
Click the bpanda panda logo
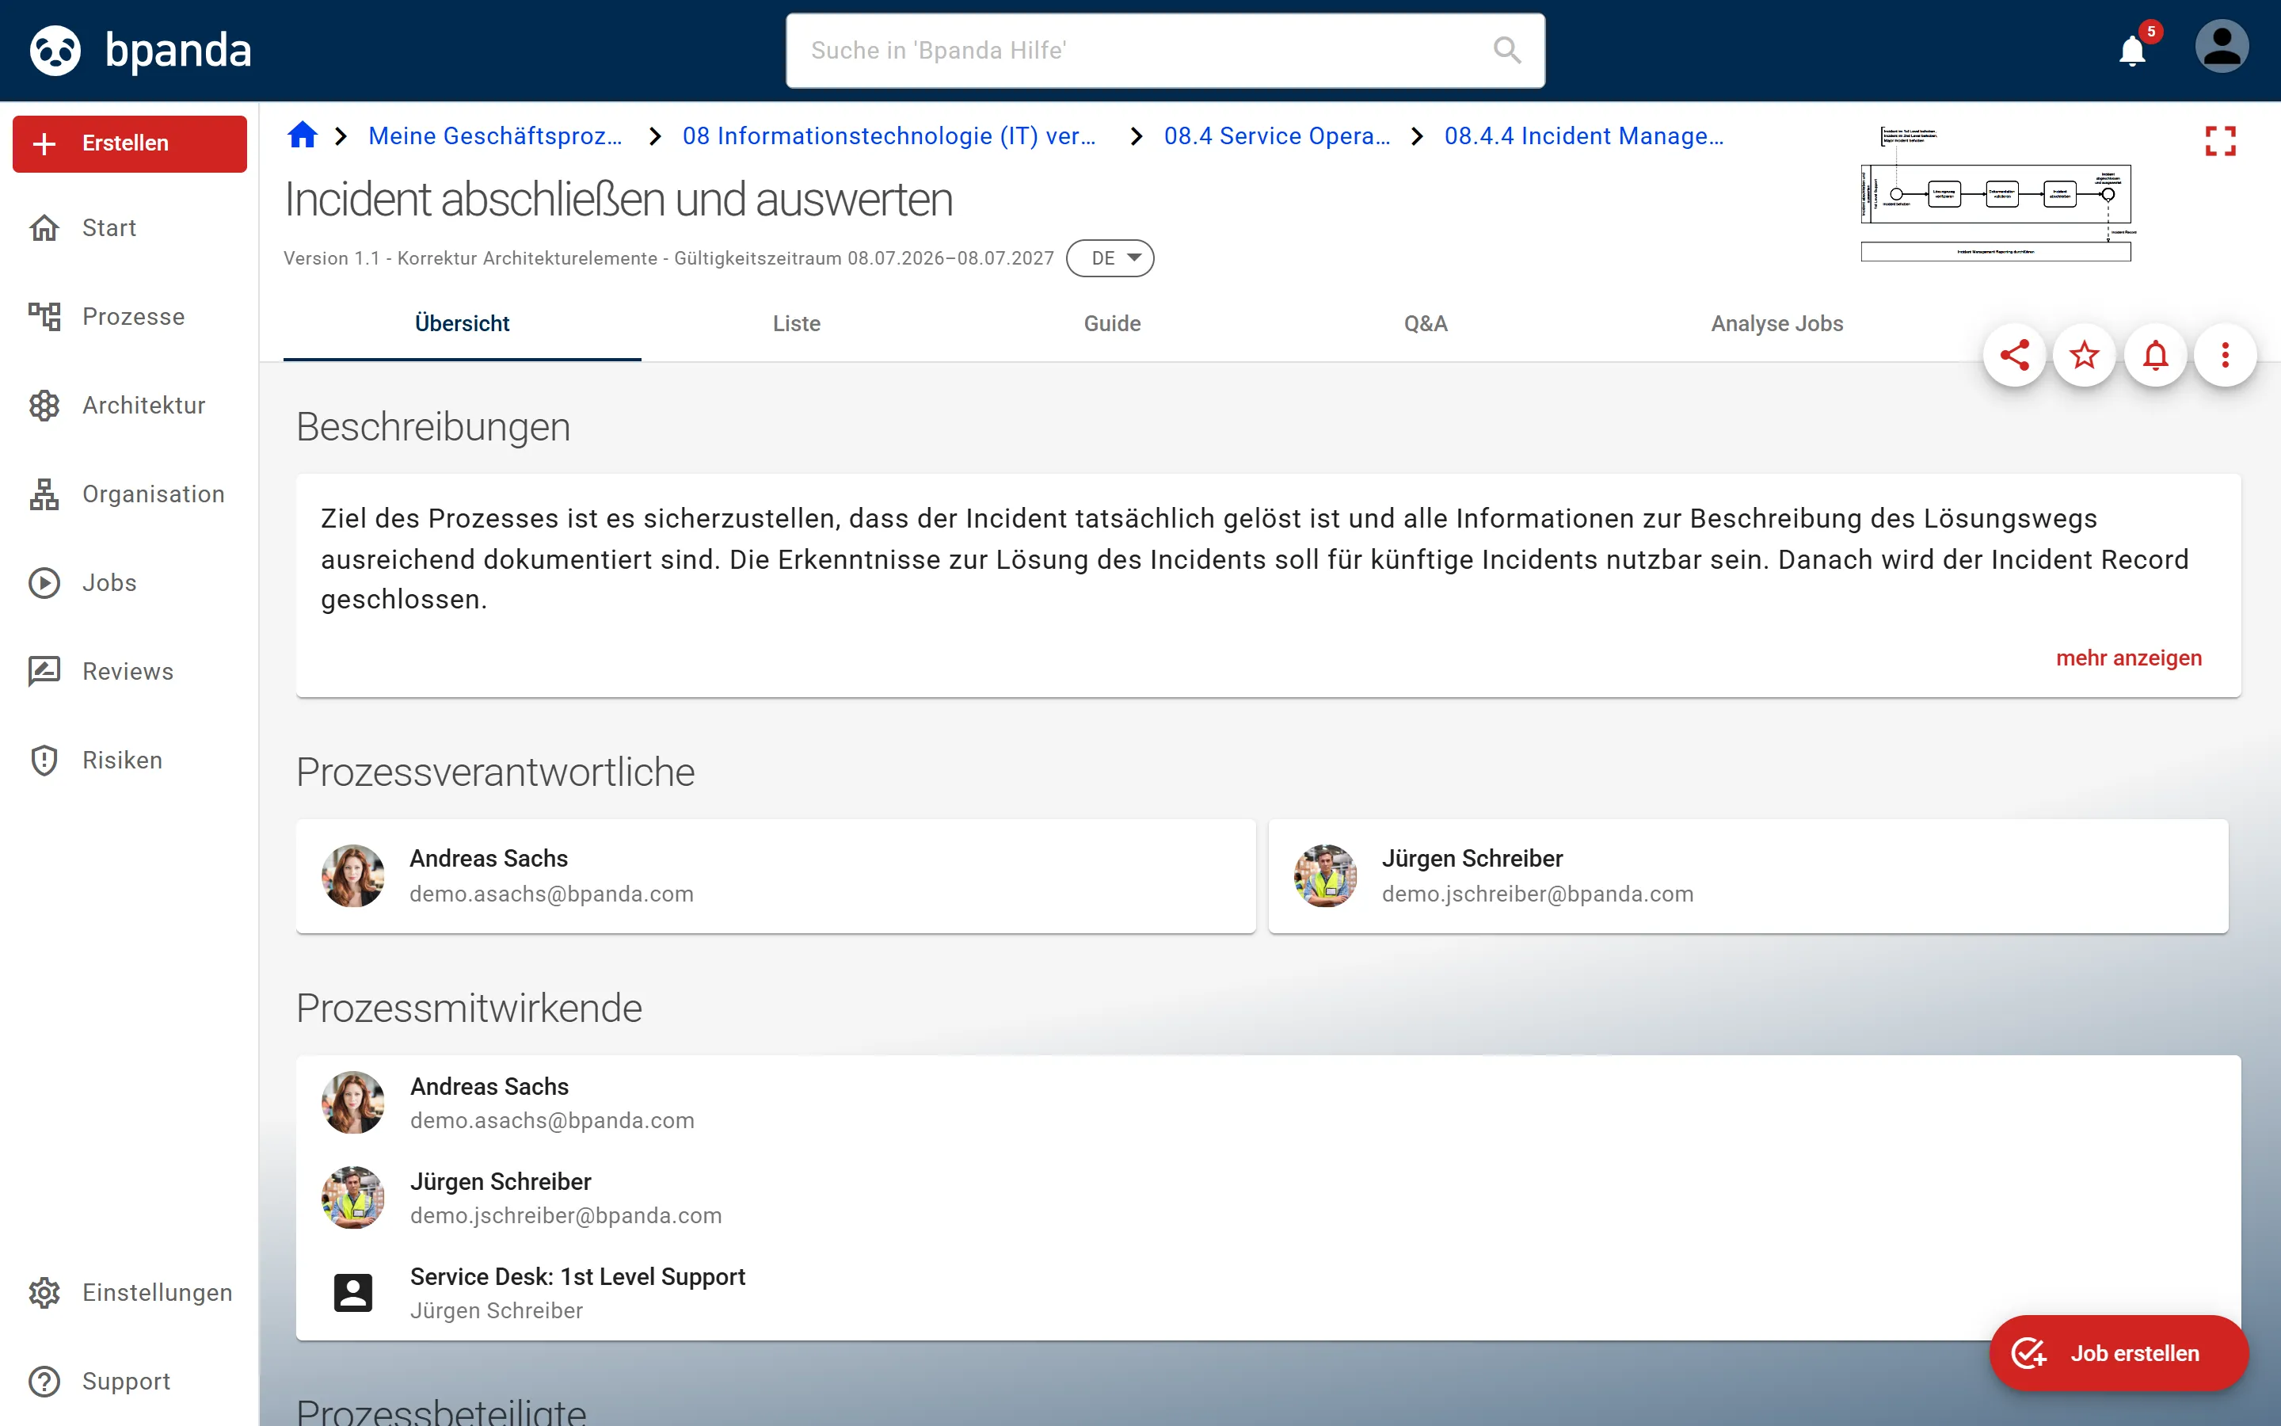55,50
